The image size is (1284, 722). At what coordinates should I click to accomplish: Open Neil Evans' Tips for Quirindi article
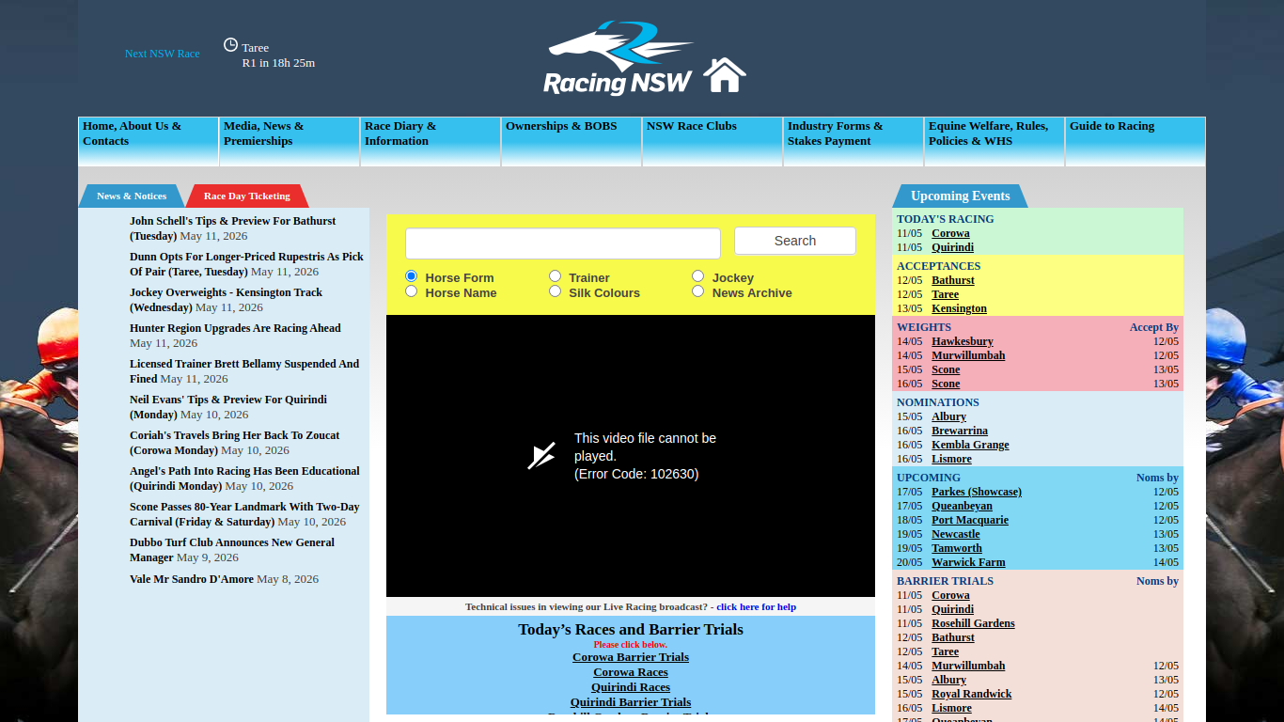click(228, 407)
